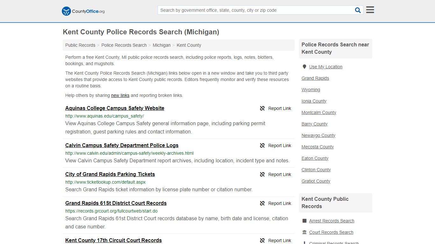Image resolution: width=435 pixels, height=244 pixels.
Task: Open Kent County breadcrumb
Action: (x=189, y=45)
